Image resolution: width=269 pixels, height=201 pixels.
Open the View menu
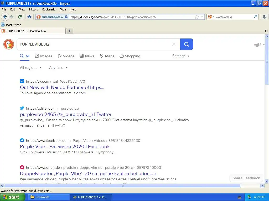point(22,9)
